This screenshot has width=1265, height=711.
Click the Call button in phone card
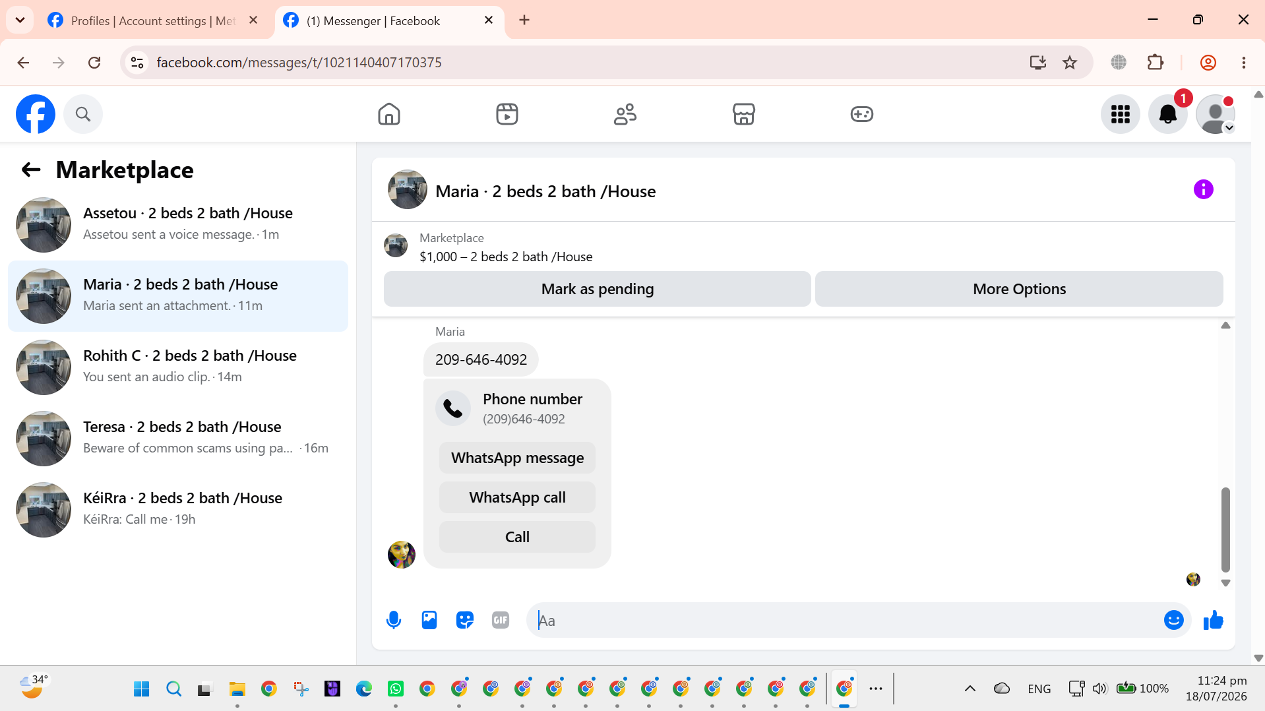pyautogui.click(x=517, y=537)
